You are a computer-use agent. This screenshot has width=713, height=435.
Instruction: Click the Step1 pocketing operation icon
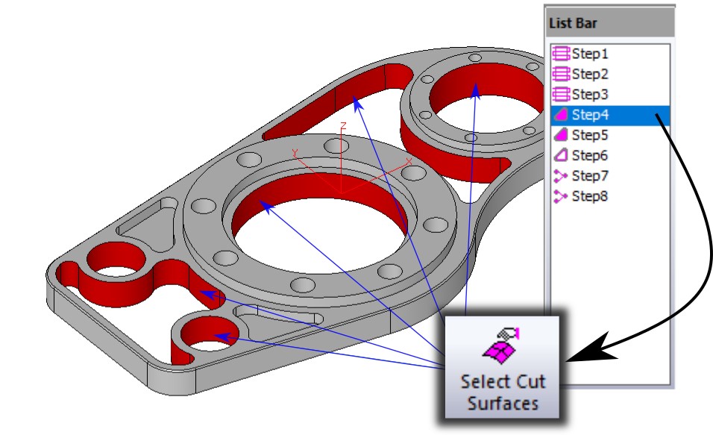(561, 54)
